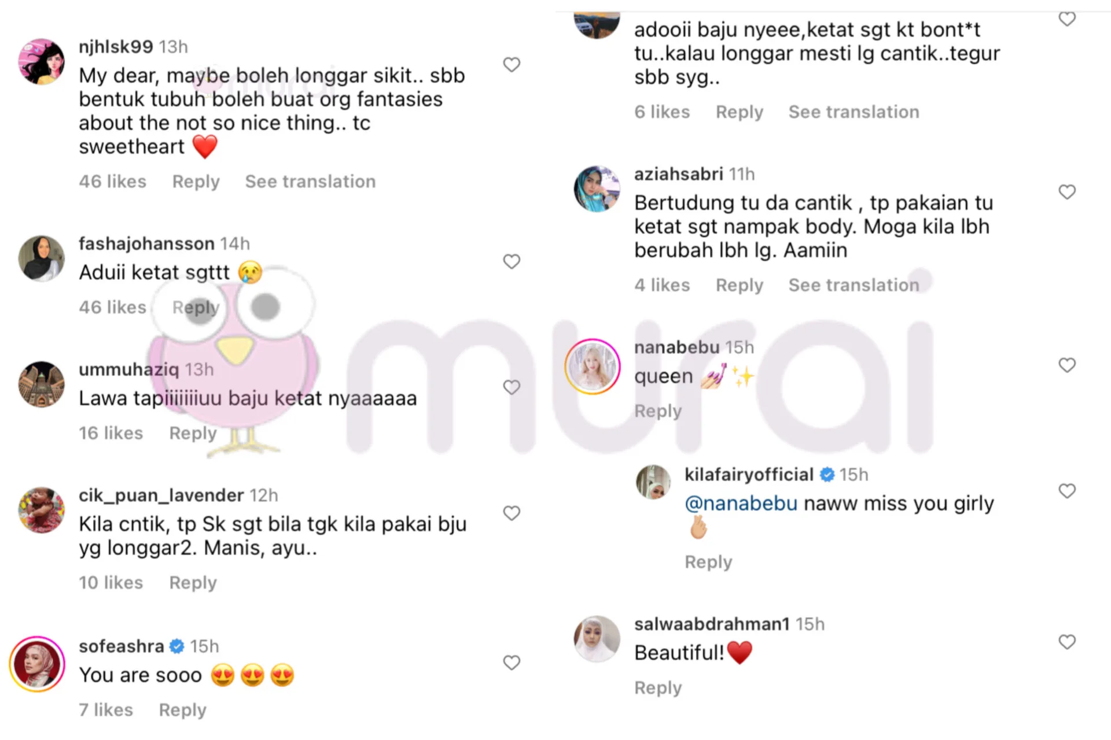Heart sofeashra's "You are sooo" comment
This screenshot has width=1111, height=740.
pyautogui.click(x=512, y=663)
